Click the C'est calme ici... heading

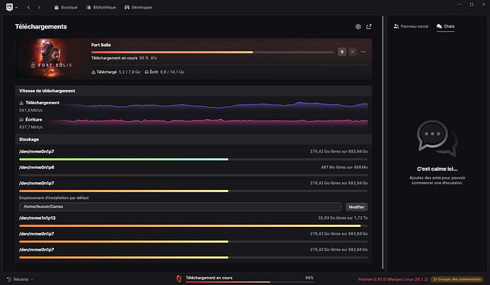point(437,169)
